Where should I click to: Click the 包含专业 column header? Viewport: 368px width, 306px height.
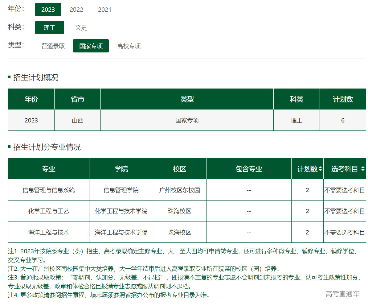tap(249, 169)
